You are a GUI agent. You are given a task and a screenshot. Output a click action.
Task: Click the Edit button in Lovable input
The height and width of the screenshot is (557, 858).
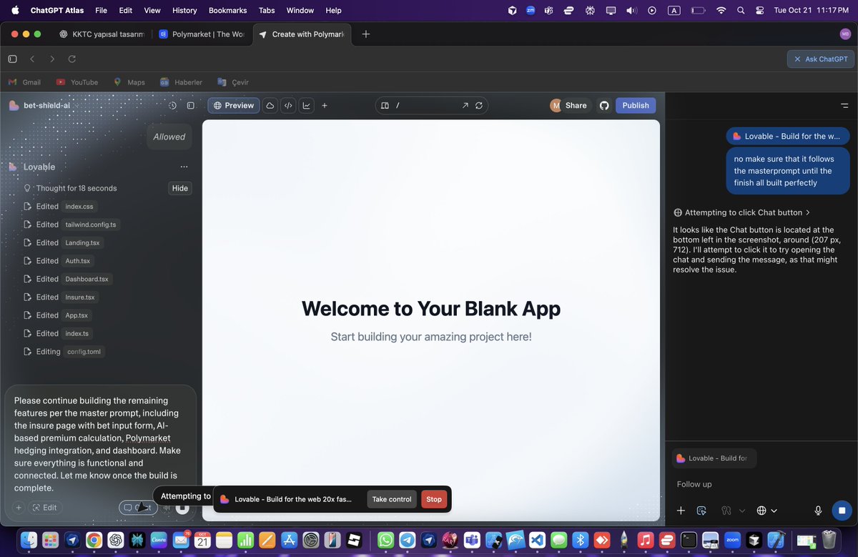[45, 508]
